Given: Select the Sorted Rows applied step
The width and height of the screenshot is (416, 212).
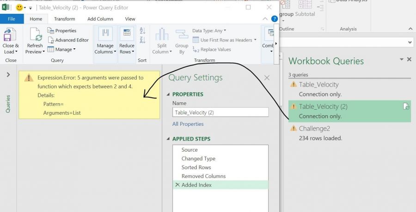Looking at the screenshot, I should [x=220, y=167].
